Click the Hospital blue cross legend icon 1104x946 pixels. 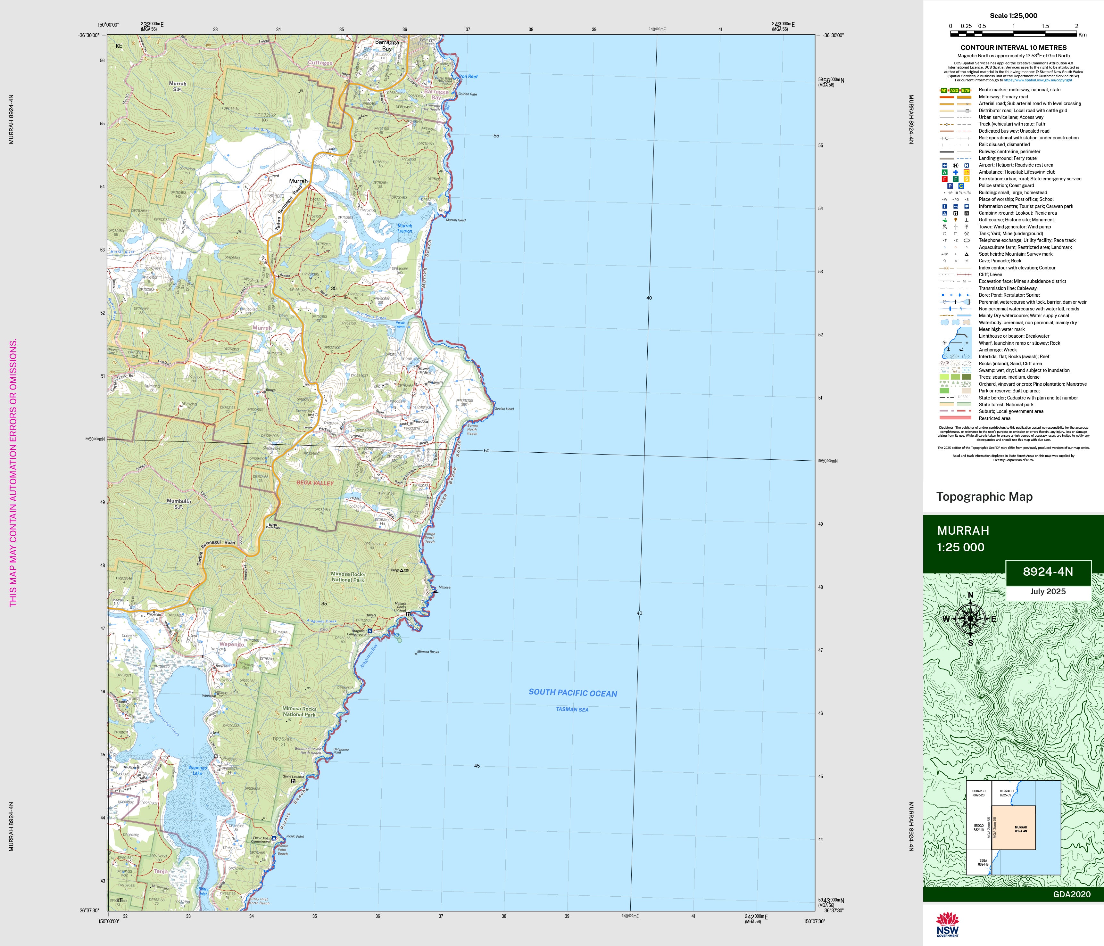point(956,173)
